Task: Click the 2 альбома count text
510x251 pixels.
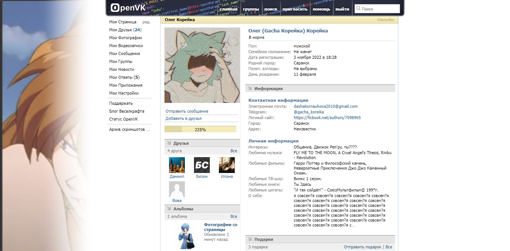Action: pos(177,216)
